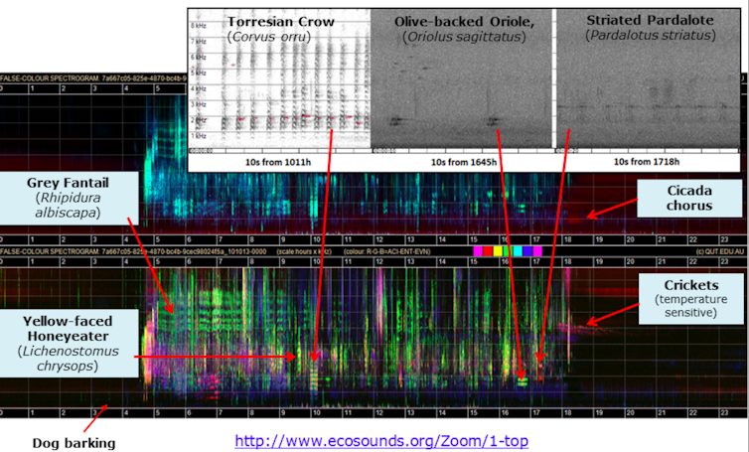Click the QUT.EDU.AU copyright text

pos(718,250)
